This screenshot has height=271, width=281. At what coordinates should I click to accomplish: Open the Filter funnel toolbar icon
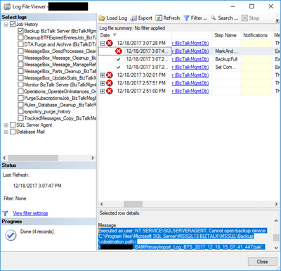[186, 18]
